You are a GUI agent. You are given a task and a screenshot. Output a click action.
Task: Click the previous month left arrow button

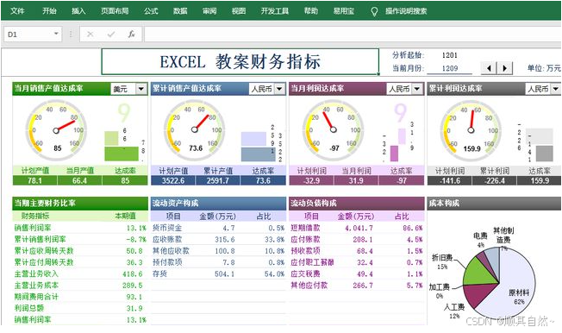point(489,68)
